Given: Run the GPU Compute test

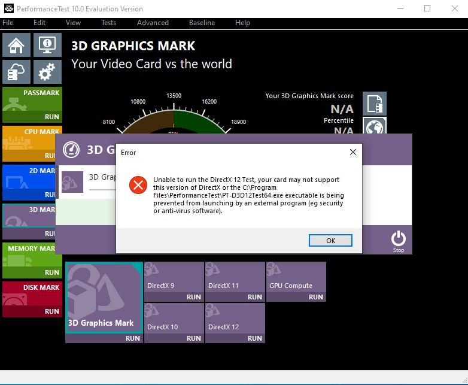Looking at the screenshot, I should click(x=316, y=297).
